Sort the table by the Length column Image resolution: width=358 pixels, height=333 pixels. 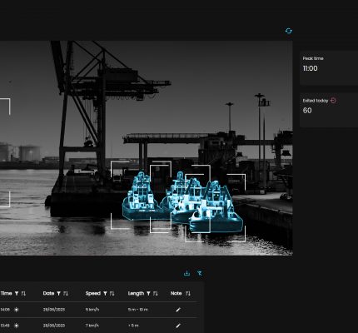(156, 293)
